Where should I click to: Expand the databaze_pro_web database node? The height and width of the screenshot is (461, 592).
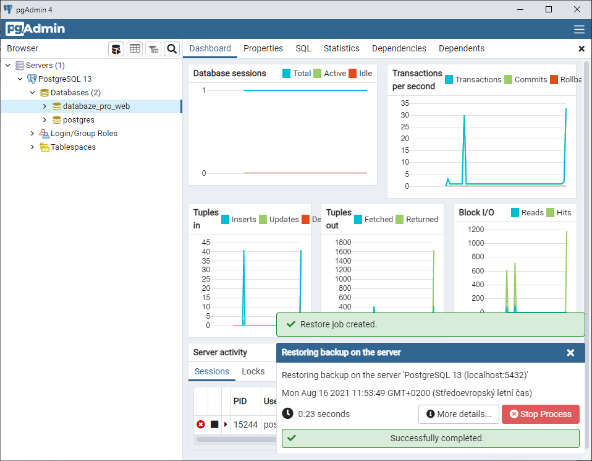coord(43,106)
